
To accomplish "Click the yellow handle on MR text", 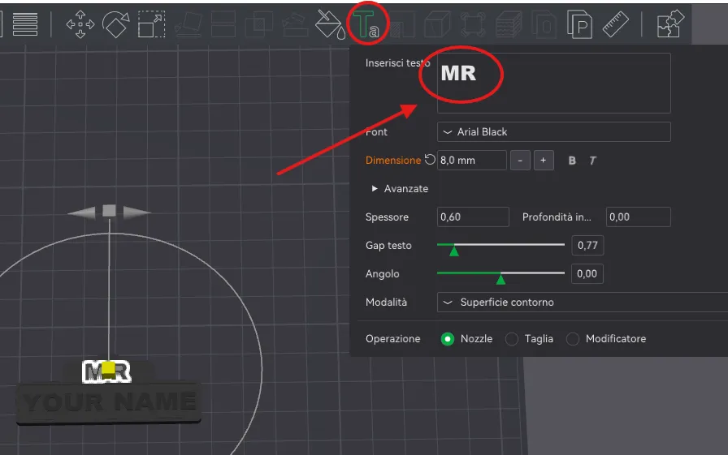I will click(x=108, y=369).
